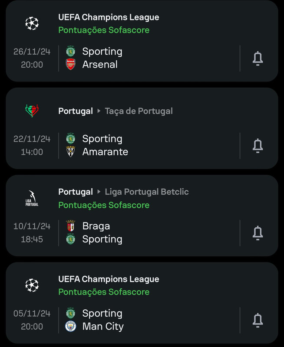The height and width of the screenshot is (347, 284).
Task: Enable alert bell for Sporting vs Man City
Action: tap(258, 320)
